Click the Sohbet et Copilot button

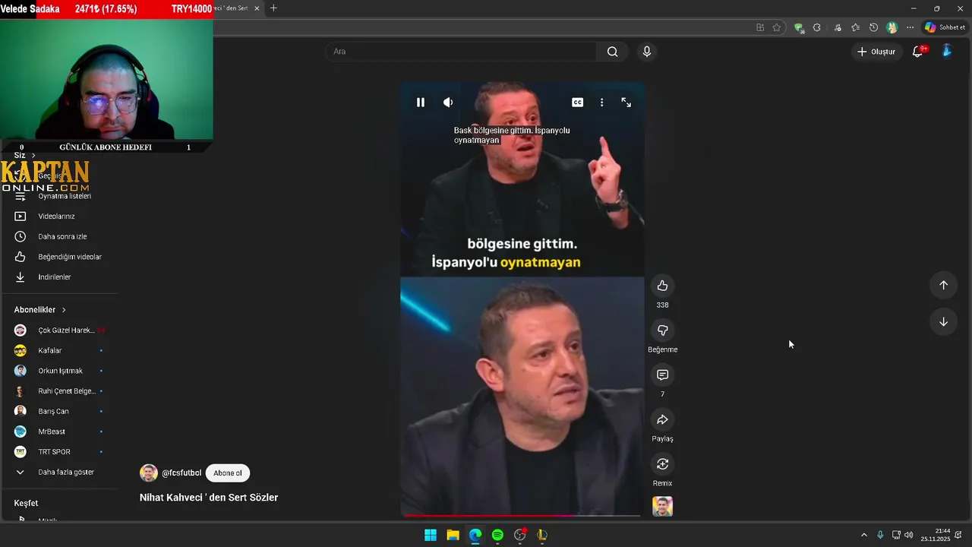(945, 27)
